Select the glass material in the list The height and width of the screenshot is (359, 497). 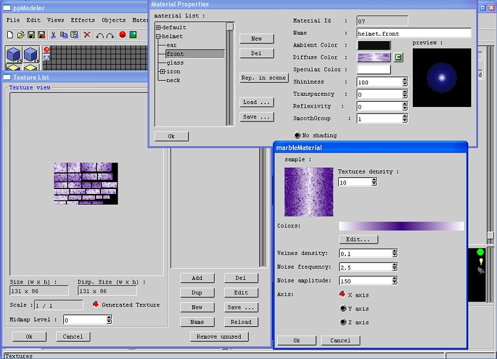(x=175, y=63)
